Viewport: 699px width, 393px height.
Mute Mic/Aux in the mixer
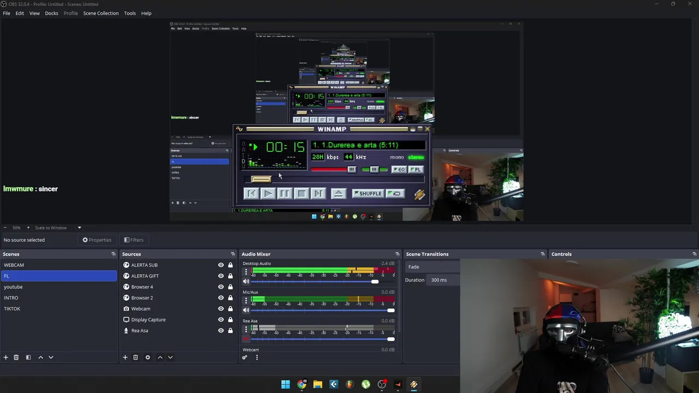[x=246, y=310]
